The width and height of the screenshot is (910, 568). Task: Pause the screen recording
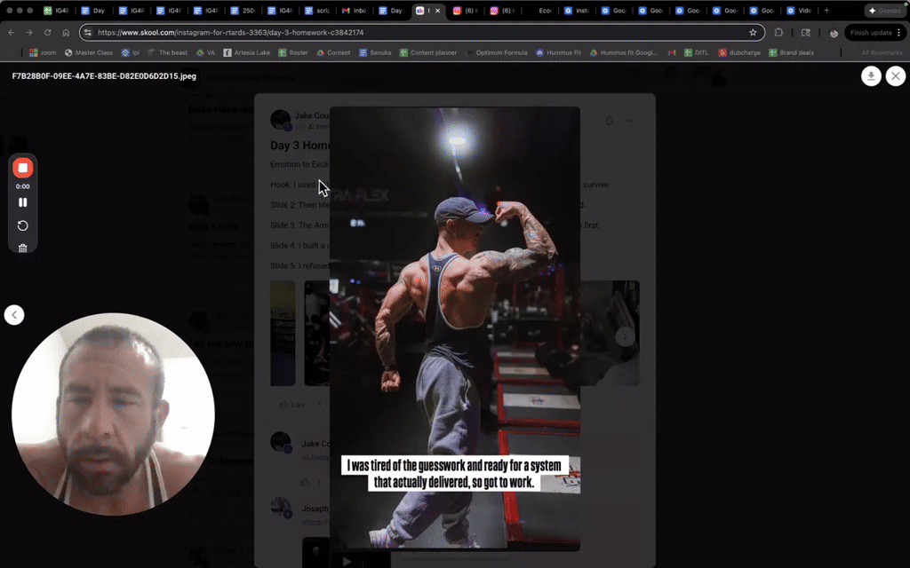point(22,202)
